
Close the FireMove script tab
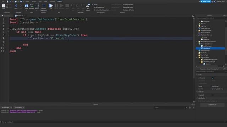pyautogui.click(x=24, y=16)
